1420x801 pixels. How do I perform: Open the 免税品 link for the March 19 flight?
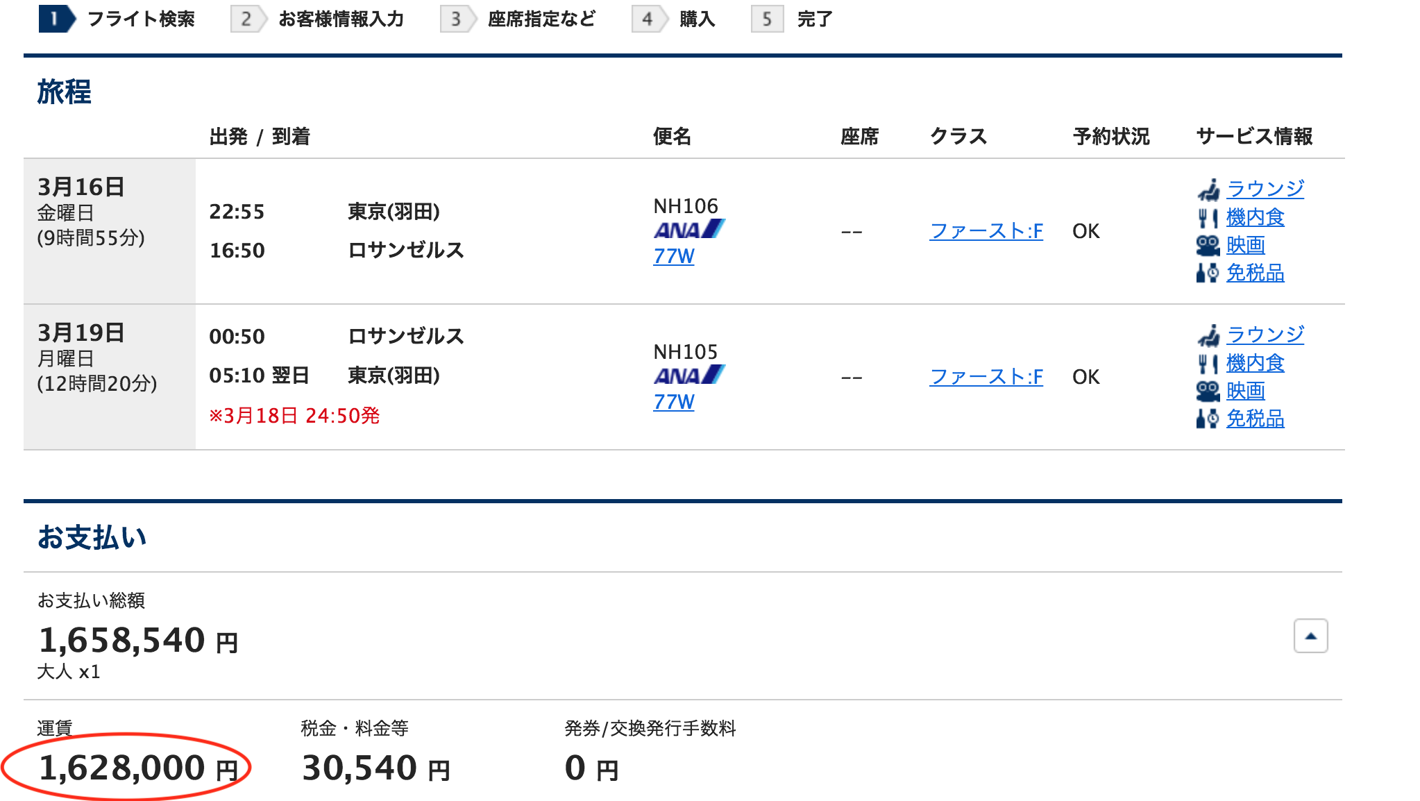point(1256,419)
